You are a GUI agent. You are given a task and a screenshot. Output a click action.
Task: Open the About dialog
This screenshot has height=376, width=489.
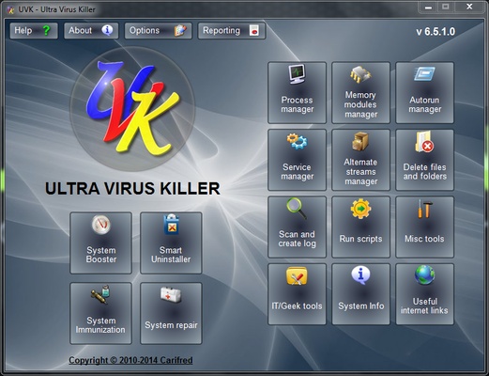tap(91, 31)
